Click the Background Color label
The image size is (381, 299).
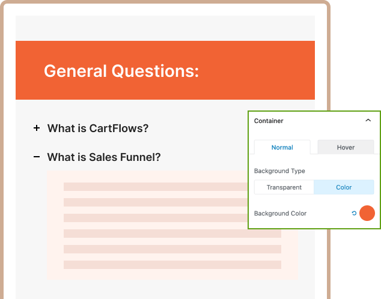click(x=280, y=213)
